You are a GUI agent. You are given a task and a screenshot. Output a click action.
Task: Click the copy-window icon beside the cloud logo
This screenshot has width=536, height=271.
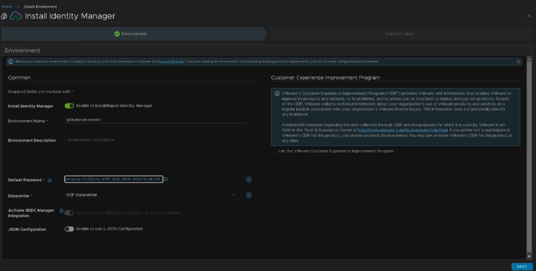[x=4, y=16]
